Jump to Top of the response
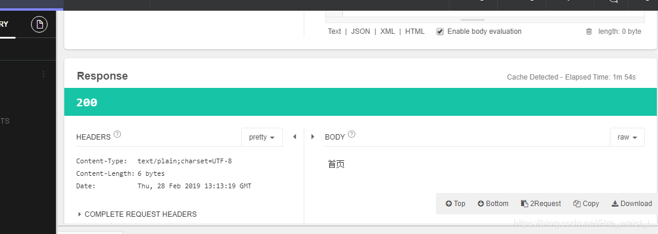The height and width of the screenshot is (234, 658). (x=456, y=204)
